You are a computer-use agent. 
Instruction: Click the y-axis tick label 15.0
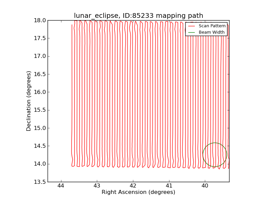pos(40,128)
